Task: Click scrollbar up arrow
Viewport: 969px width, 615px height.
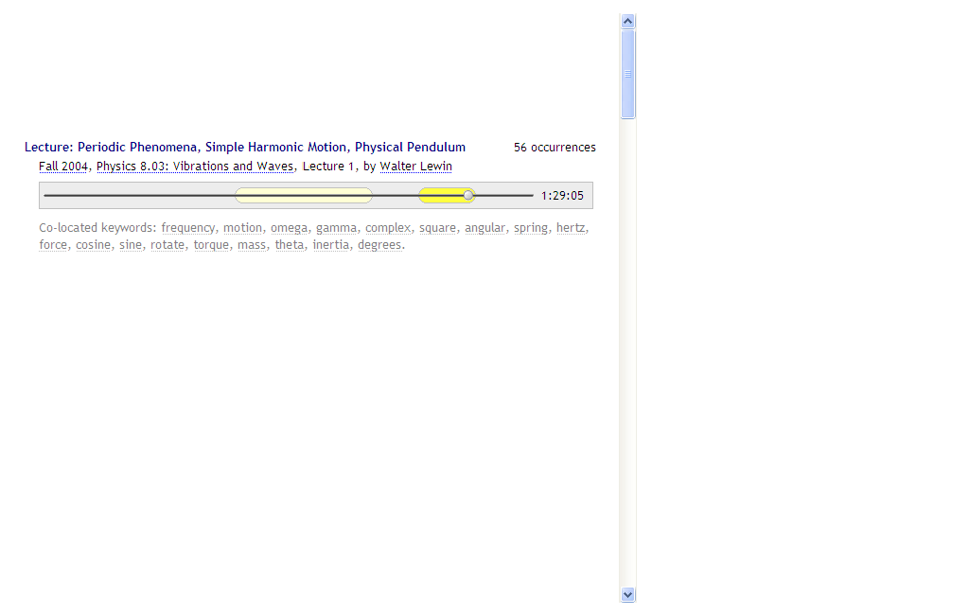Action: click(628, 21)
